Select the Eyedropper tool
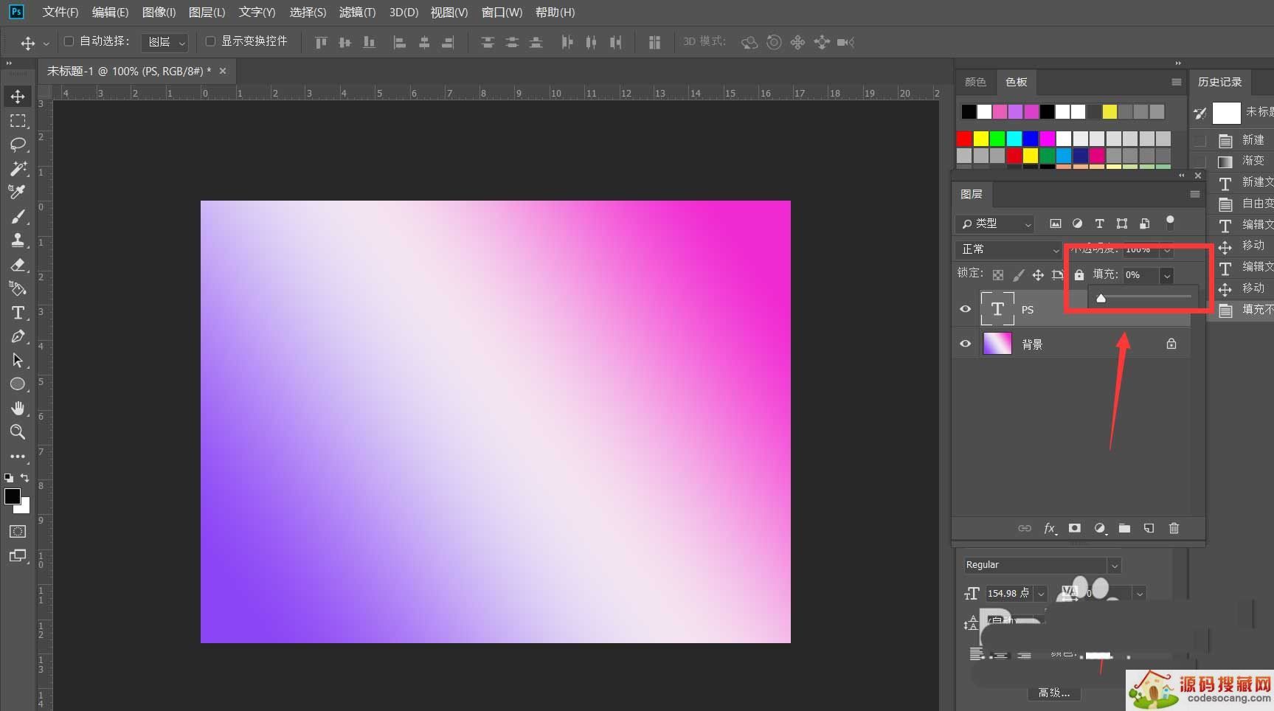The width and height of the screenshot is (1274, 711). (x=18, y=192)
